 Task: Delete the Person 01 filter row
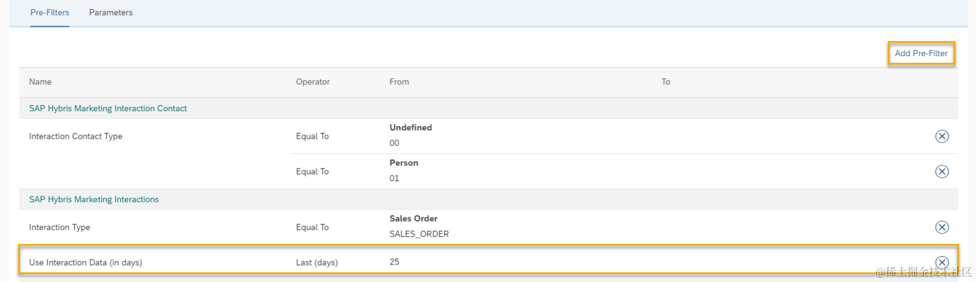[942, 171]
